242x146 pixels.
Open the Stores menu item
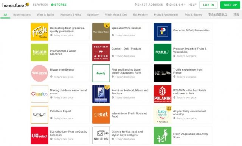coord(59,5)
